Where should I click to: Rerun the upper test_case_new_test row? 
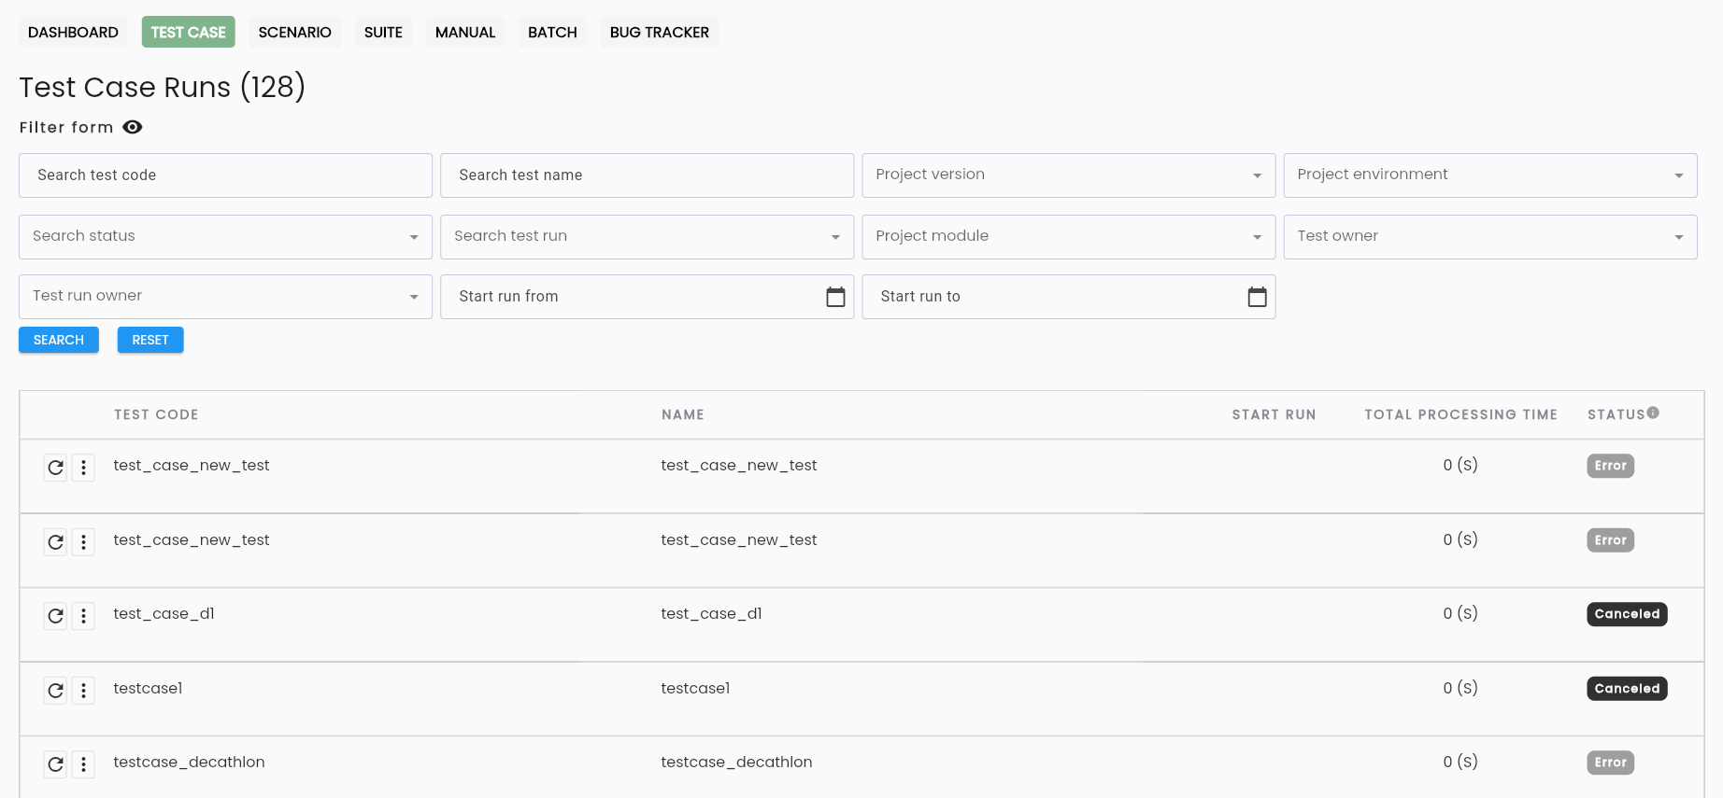coord(56,467)
